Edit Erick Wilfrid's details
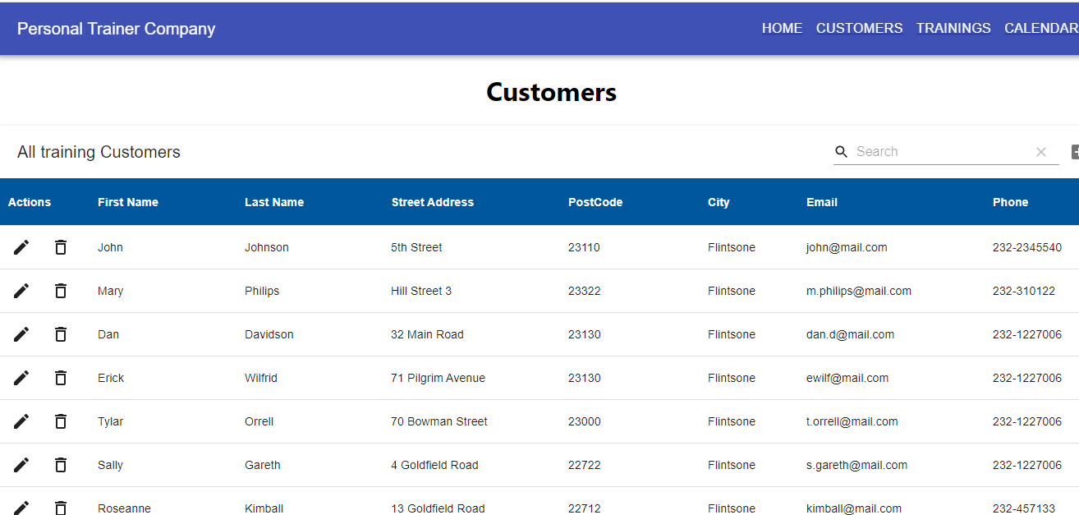Viewport: 1079px width, 515px height. (21, 378)
